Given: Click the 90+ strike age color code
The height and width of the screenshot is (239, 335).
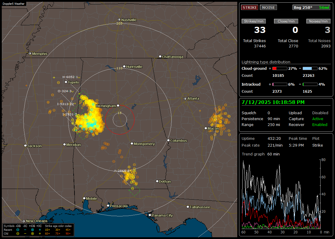Looking at the screenshot, I should 68,234.
